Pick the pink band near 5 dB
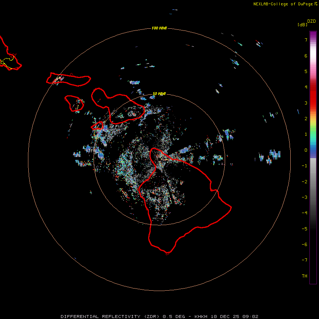 pyautogui.click(x=313, y=71)
